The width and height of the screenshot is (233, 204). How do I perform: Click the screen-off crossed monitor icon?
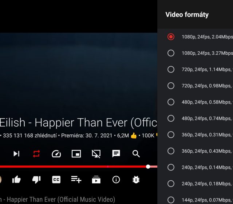(x=96, y=154)
